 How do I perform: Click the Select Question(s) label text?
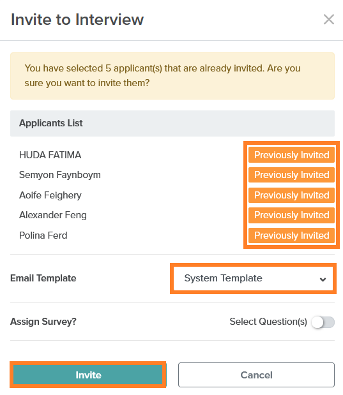pyautogui.click(x=268, y=322)
